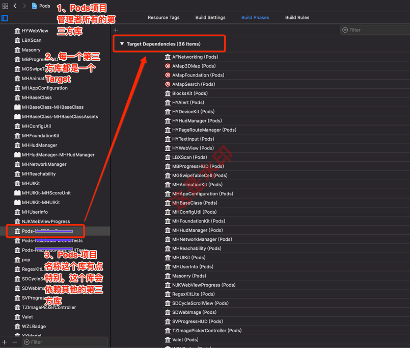Add a target with bottom plus button
Viewport: 410px width, 348px height.
coord(5,342)
